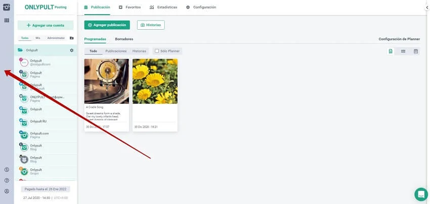Image resolution: width=430 pixels, height=204 pixels.
Task: Open the chat support bubble
Action: coord(421,194)
